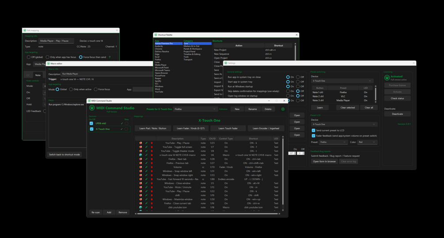Image resolution: width=444 pixels, height=238 pixels.
Task: Switch to the Note tab in Edit mapping
Action: pyautogui.click(x=38, y=75)
